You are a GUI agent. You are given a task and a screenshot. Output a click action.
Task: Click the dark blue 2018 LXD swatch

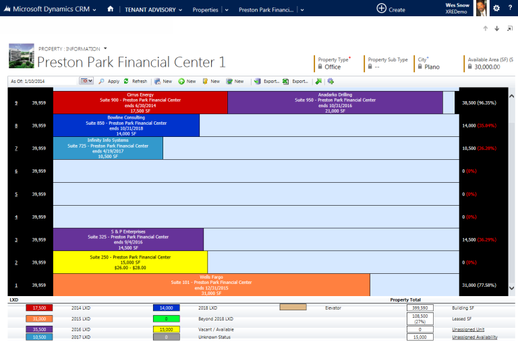click(166, 308)
